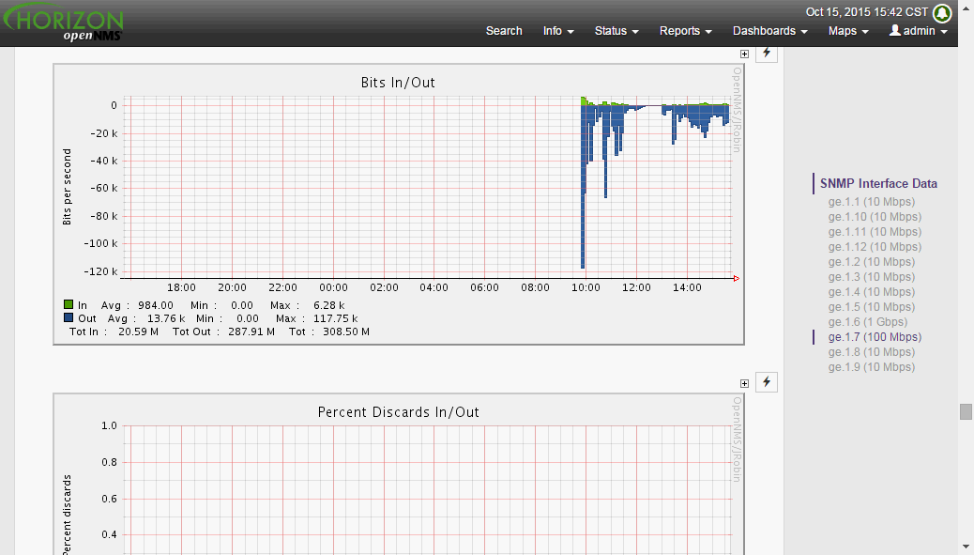Viewport: 974px width, 555px height.
Task: Click the notification bell icon
Action: point(942,13)
